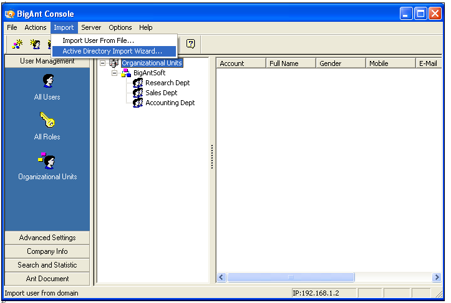Sort by the Account column header
This screenshot has height=303, width=451.
pyautogui.click(x=241, y=63)
